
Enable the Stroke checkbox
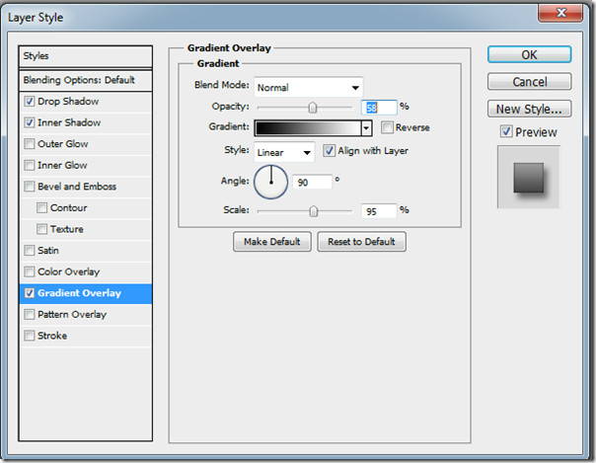pyautogui.click(x=30, y=336)
